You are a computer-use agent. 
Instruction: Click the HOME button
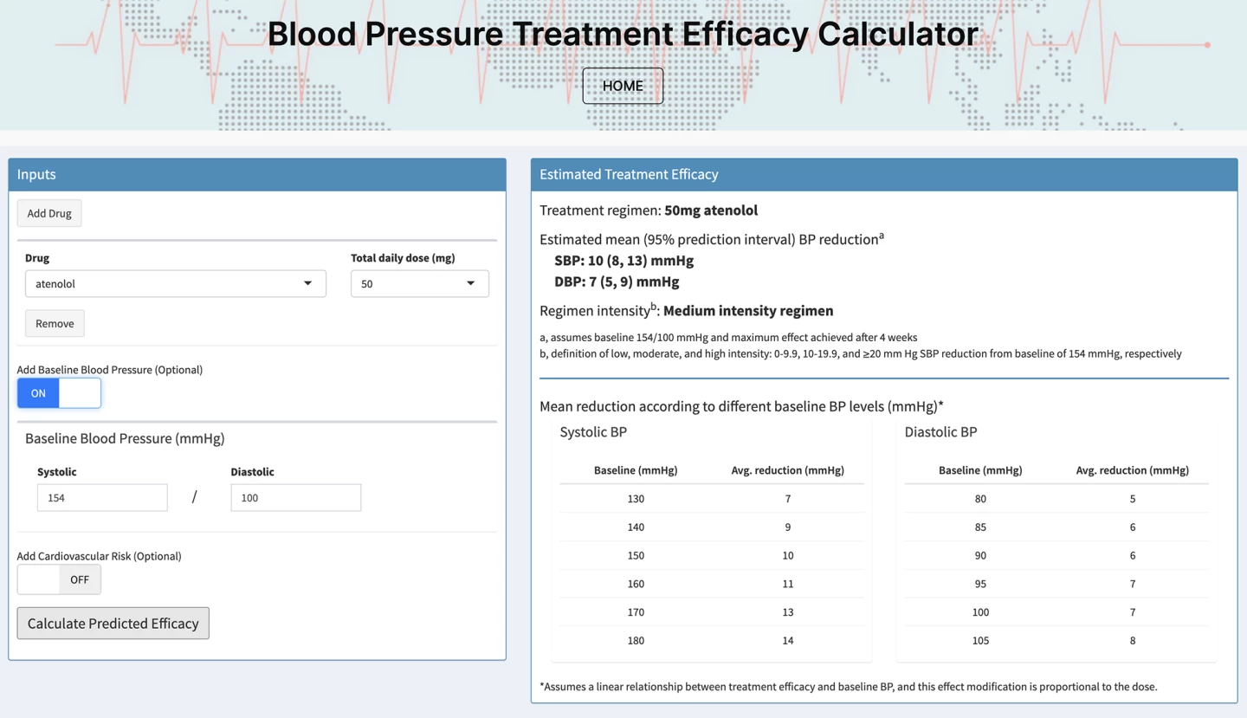(623, 86)
